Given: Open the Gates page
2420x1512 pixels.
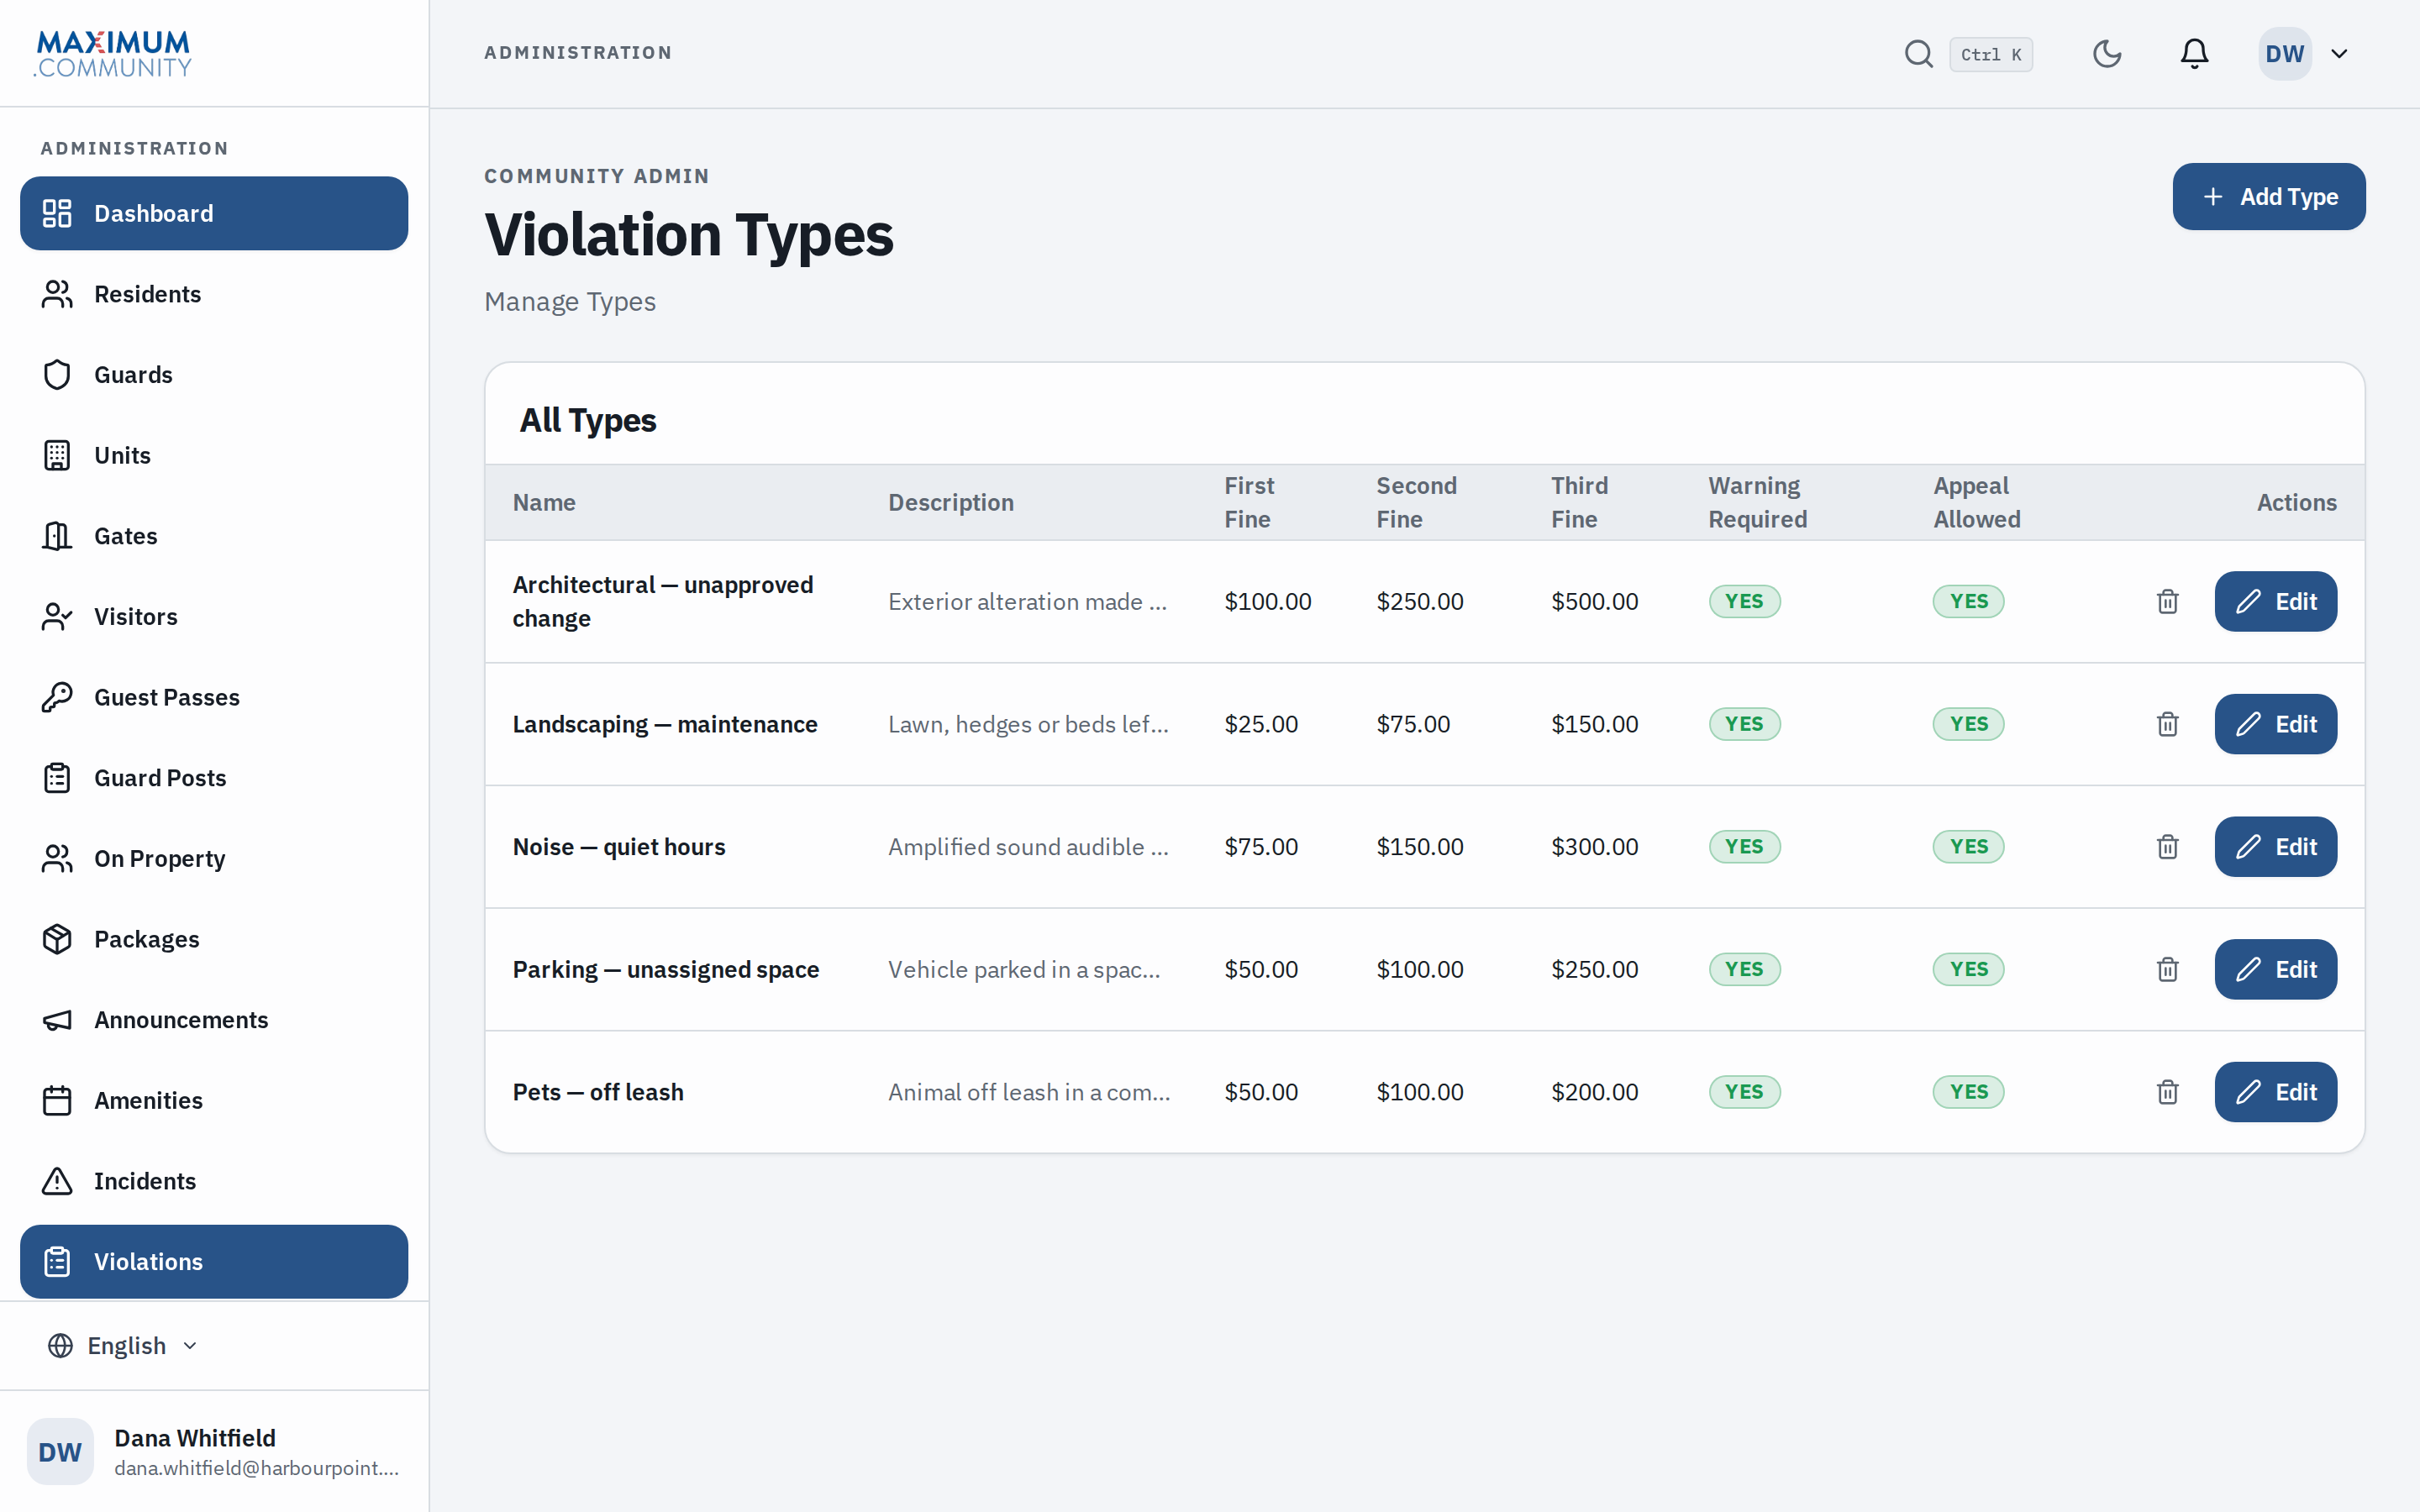Looking at the screenshot, I should pyautogui.click(x=214, y=536).
